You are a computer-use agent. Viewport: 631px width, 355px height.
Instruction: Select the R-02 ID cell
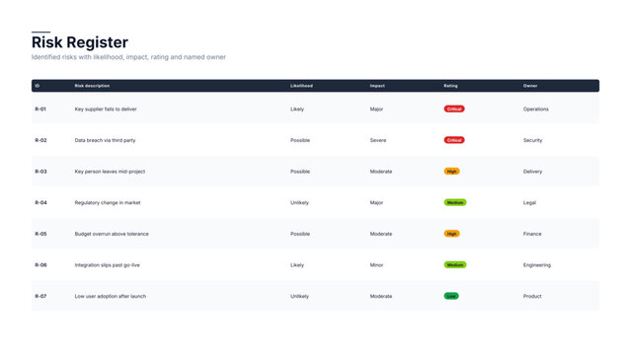point(41,140)
